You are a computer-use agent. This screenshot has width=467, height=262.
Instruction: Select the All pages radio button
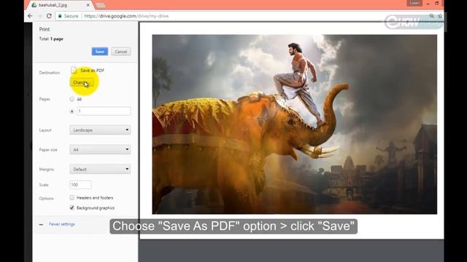[x=72, y=99]
